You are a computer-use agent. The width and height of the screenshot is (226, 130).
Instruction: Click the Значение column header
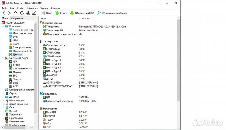coord(85,19)
